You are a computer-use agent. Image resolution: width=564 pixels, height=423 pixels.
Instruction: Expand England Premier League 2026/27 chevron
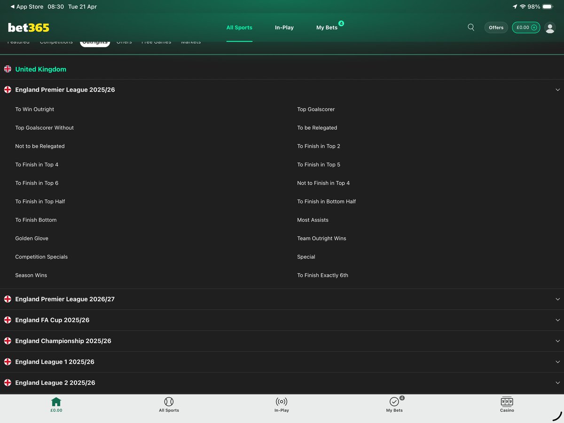pyautogui.click(x=558, y=299)
